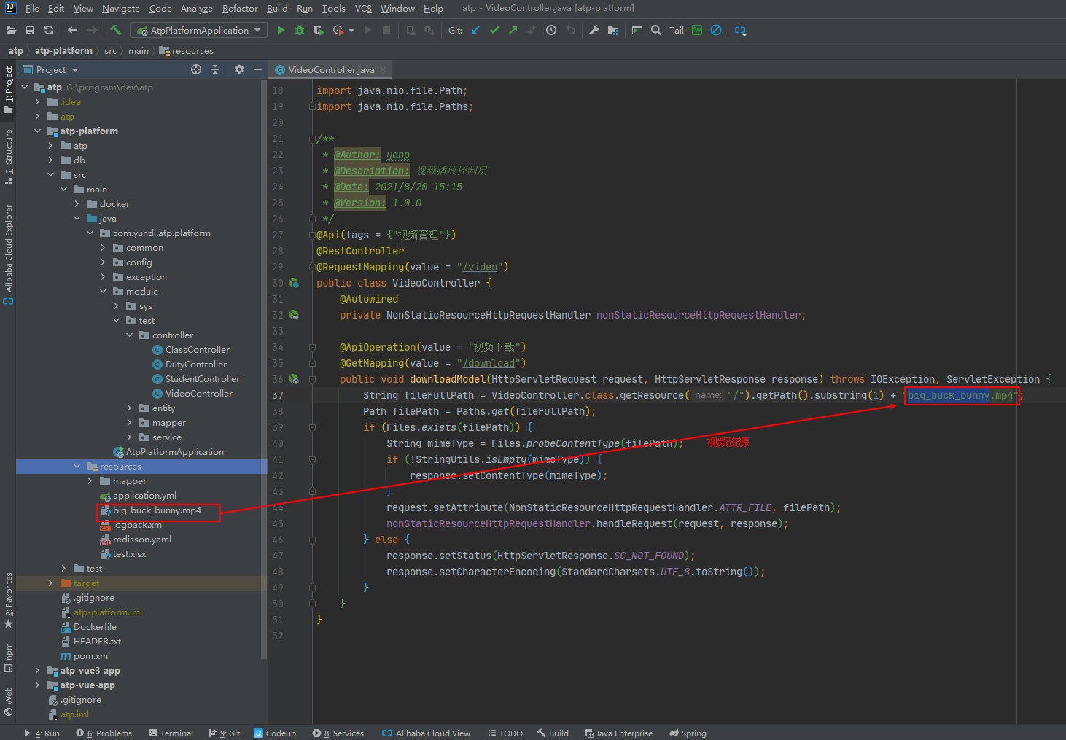
Task: Expand the atp-vue3-app module node
Action: click(x=38, y=671)
